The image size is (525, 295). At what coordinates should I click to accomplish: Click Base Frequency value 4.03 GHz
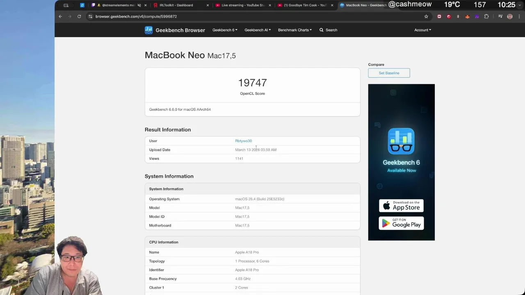[x=243, y=279]
